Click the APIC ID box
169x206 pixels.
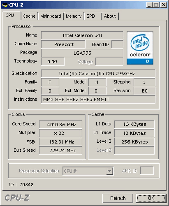point(147,171)
